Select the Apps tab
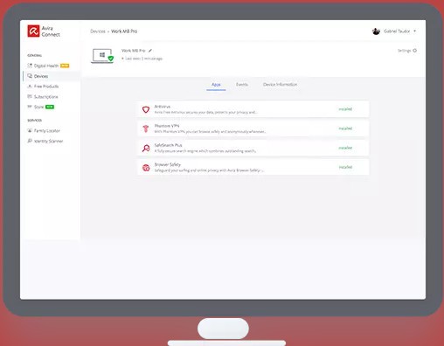 (216, 85)
